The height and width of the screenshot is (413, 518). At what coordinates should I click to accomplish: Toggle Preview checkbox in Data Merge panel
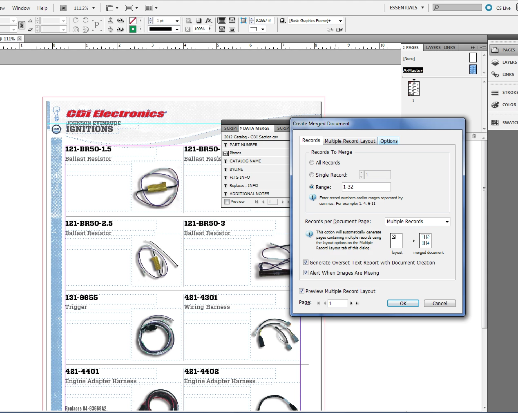click(227, 202)
